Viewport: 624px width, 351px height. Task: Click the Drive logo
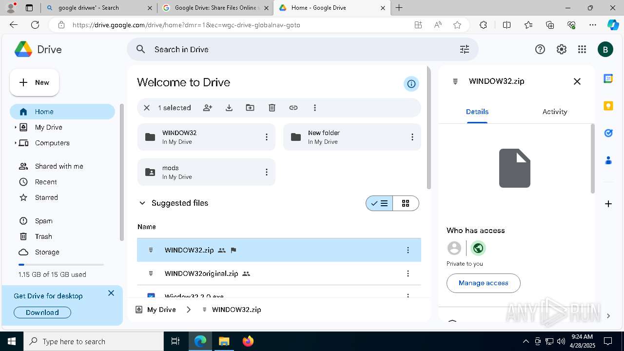38,49
